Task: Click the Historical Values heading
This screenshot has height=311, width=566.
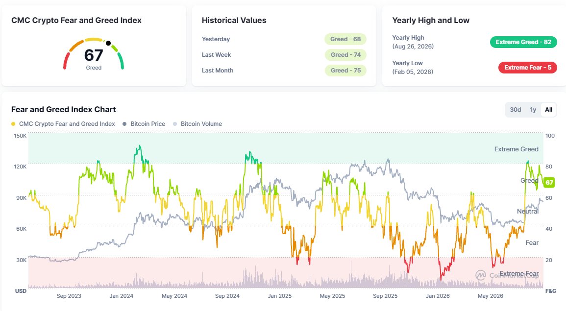Action: [234, 21]
